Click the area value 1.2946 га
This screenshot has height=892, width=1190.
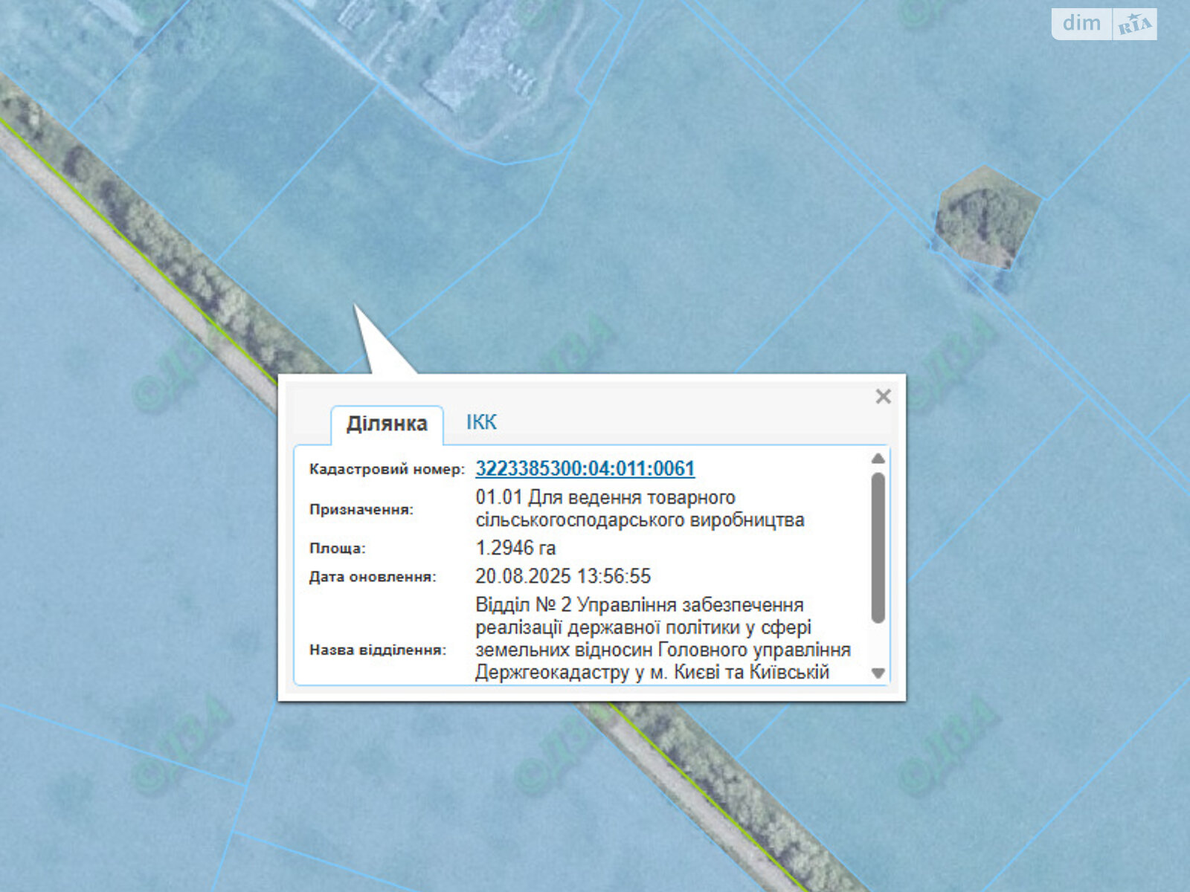[515, 548]
